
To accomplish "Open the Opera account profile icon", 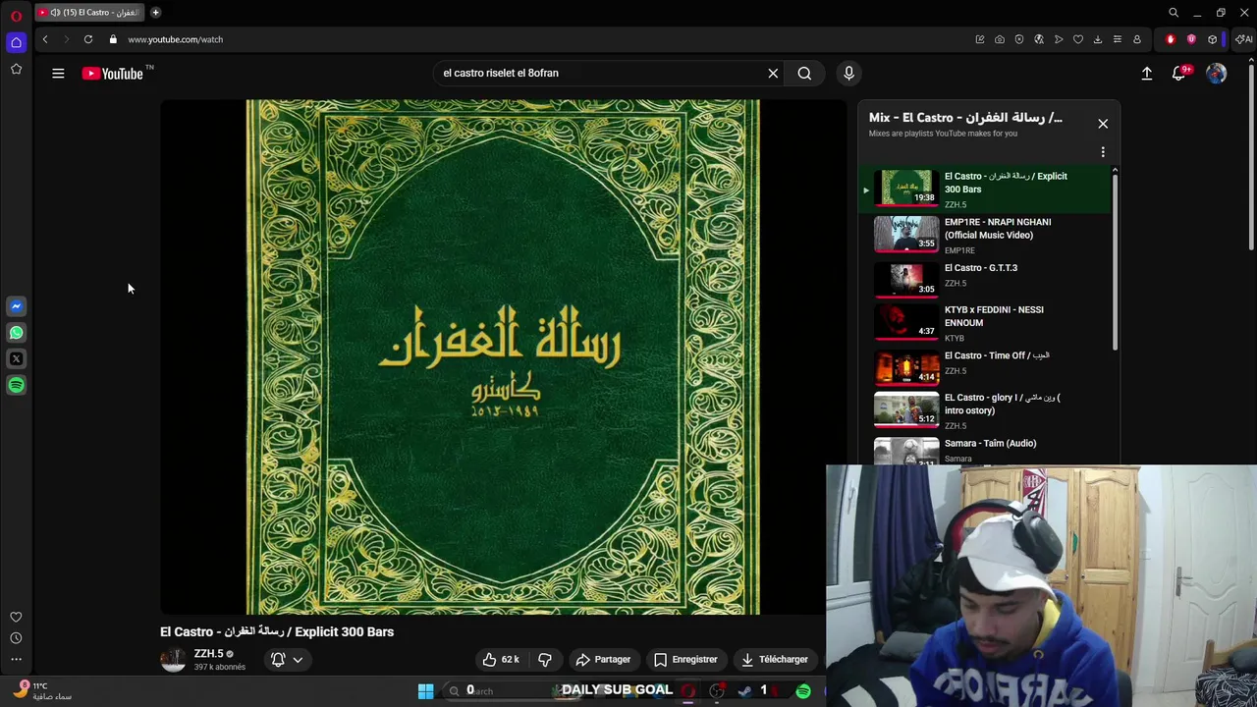I will pos(1137,39).
